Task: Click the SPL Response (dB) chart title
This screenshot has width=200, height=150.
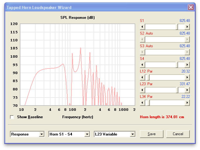Action: [77, 18]
